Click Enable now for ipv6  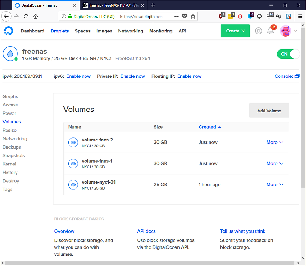tap(78, 76)
